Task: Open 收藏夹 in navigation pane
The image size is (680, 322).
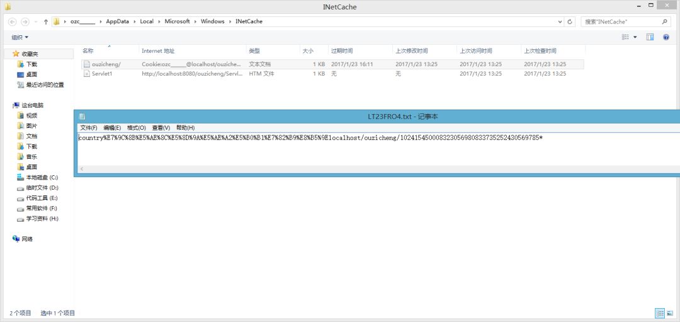Action: pyautogui.click(x=29, y=54)
